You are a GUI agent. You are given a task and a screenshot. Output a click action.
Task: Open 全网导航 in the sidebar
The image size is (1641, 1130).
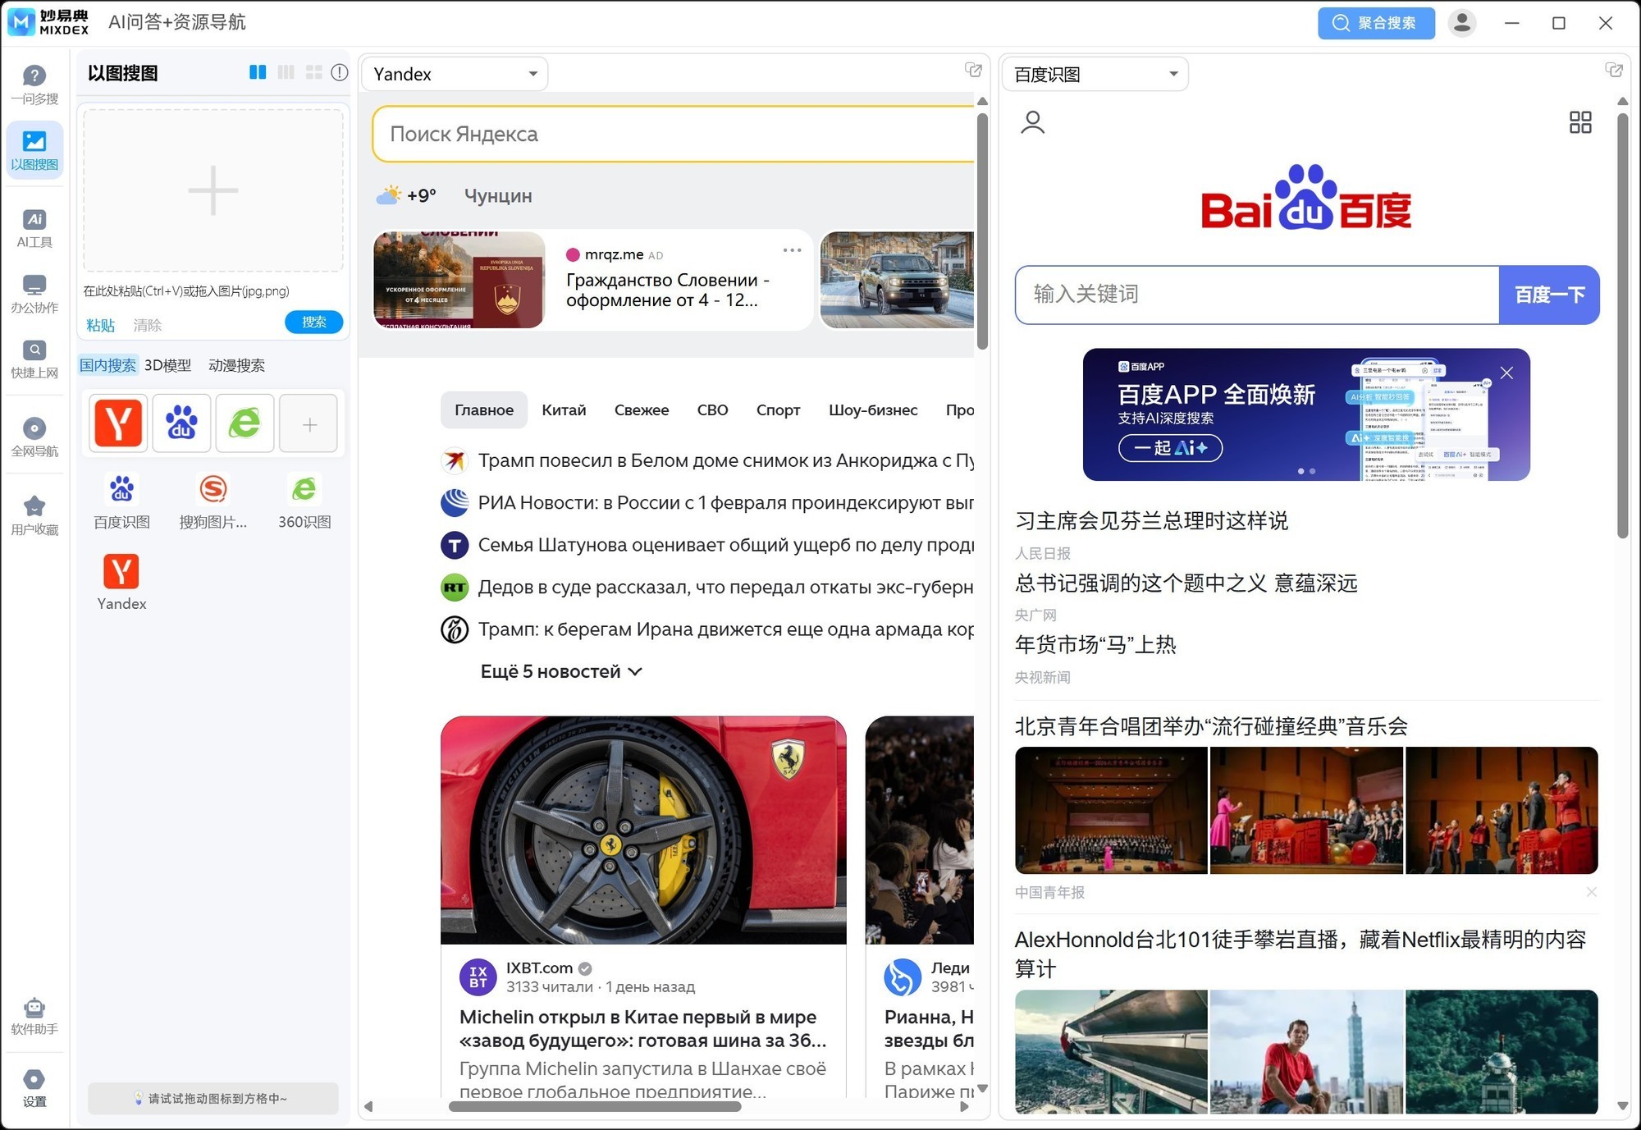coord(34,435)
